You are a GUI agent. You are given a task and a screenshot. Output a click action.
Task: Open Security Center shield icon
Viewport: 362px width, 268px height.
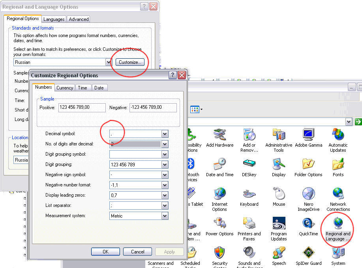coord(219,253)
